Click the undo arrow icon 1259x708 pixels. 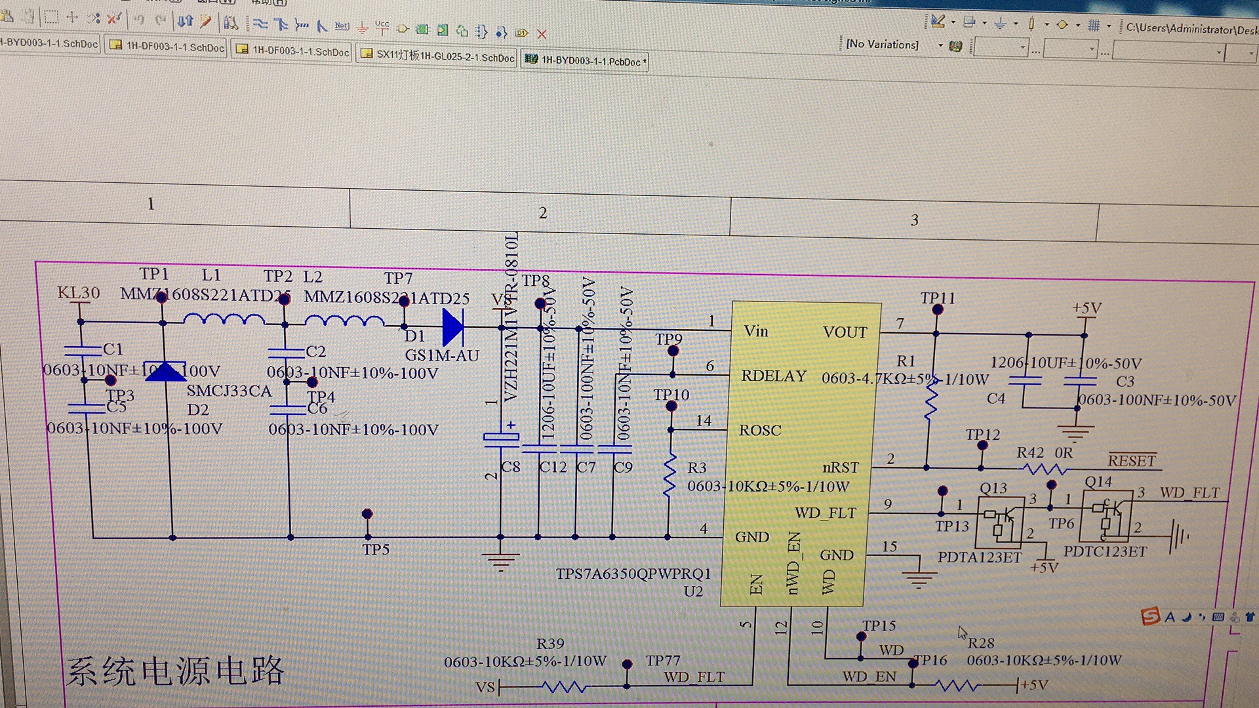139,20
